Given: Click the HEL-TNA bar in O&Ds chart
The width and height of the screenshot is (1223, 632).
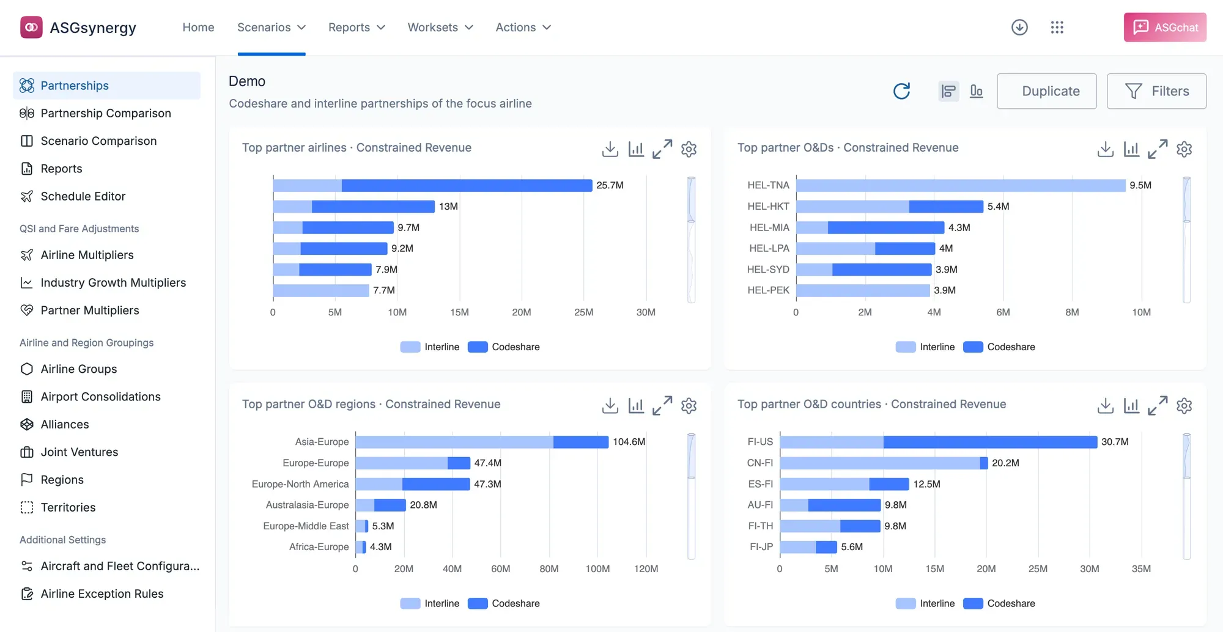Looking at the screenshot, I should tap(961, 185).
